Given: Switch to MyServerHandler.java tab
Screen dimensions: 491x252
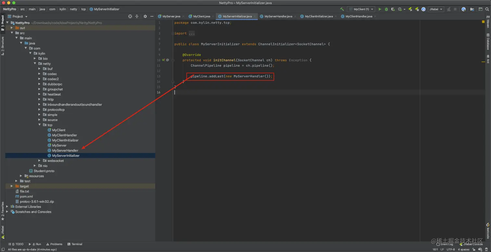Looking at the screenshot, I should 278,16.
